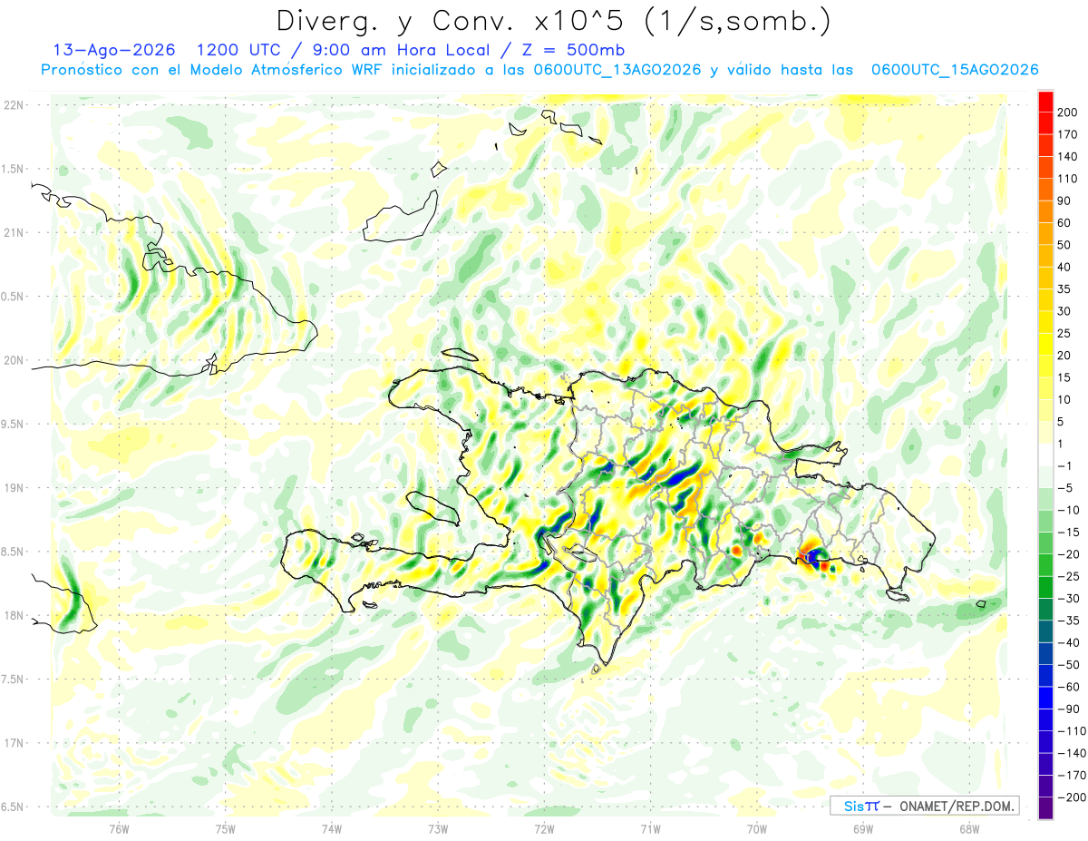
Task: Click the 1.5N latitude label
Action: 14,169
